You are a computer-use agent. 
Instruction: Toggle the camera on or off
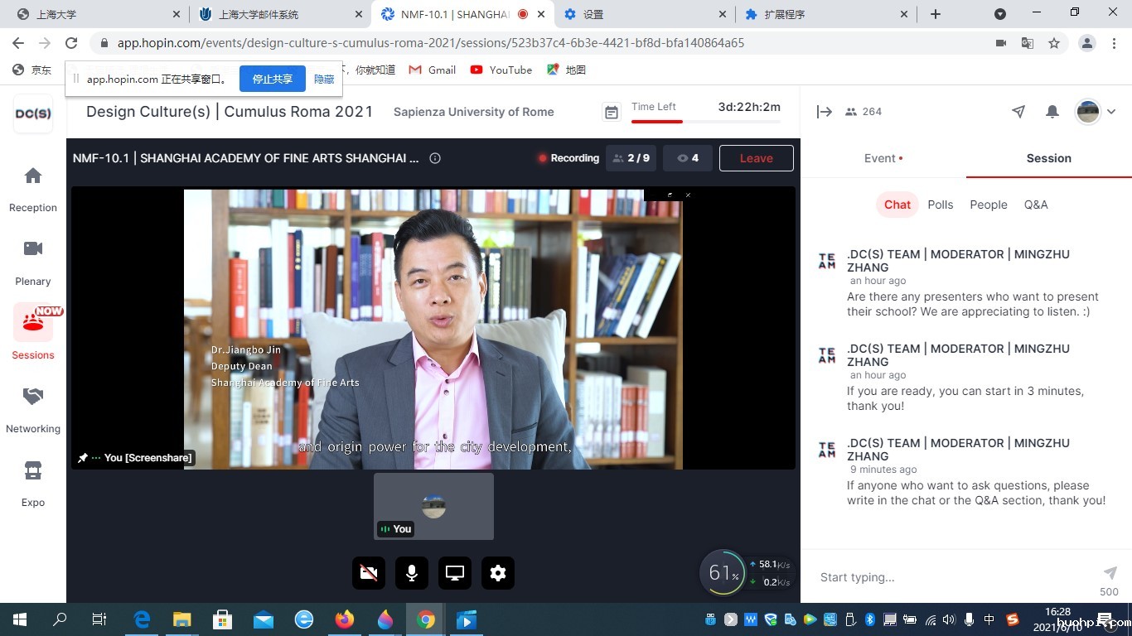[x=369, y=573]
